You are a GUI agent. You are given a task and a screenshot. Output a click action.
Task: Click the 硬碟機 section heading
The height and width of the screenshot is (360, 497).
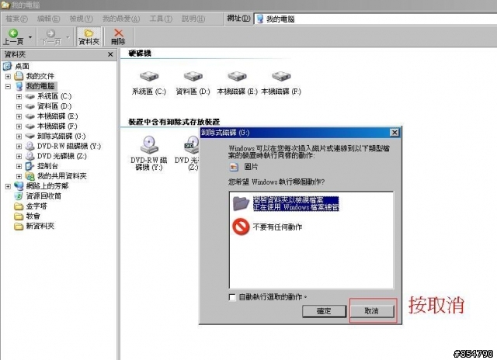(x=140, y=54)
